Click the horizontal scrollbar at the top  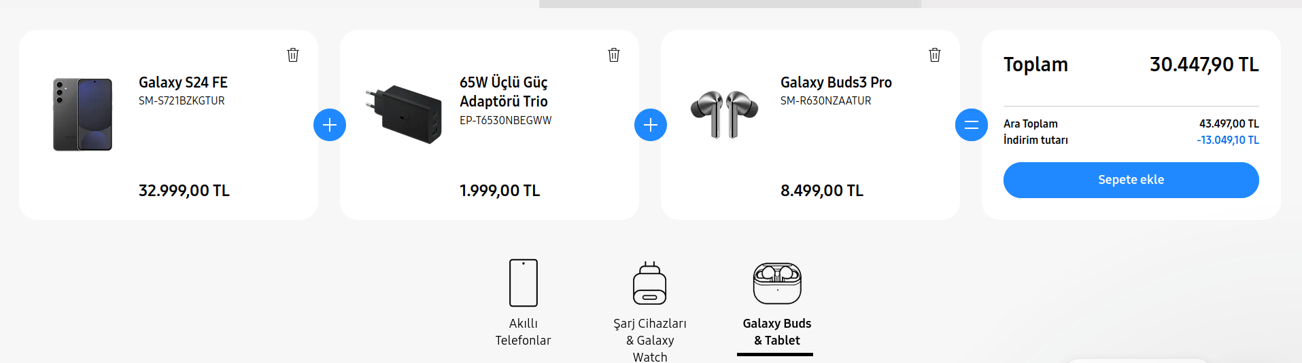[730, 4]
